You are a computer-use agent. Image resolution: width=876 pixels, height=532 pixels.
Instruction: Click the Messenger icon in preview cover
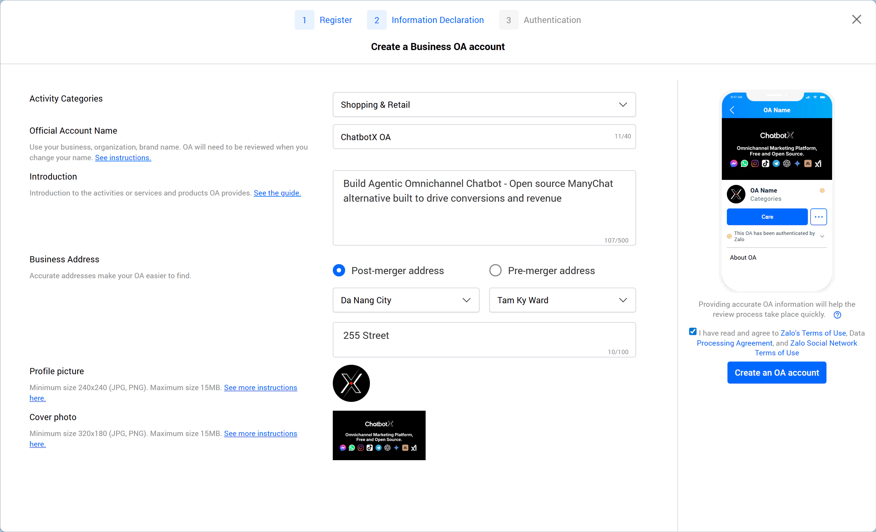(733, 163)
